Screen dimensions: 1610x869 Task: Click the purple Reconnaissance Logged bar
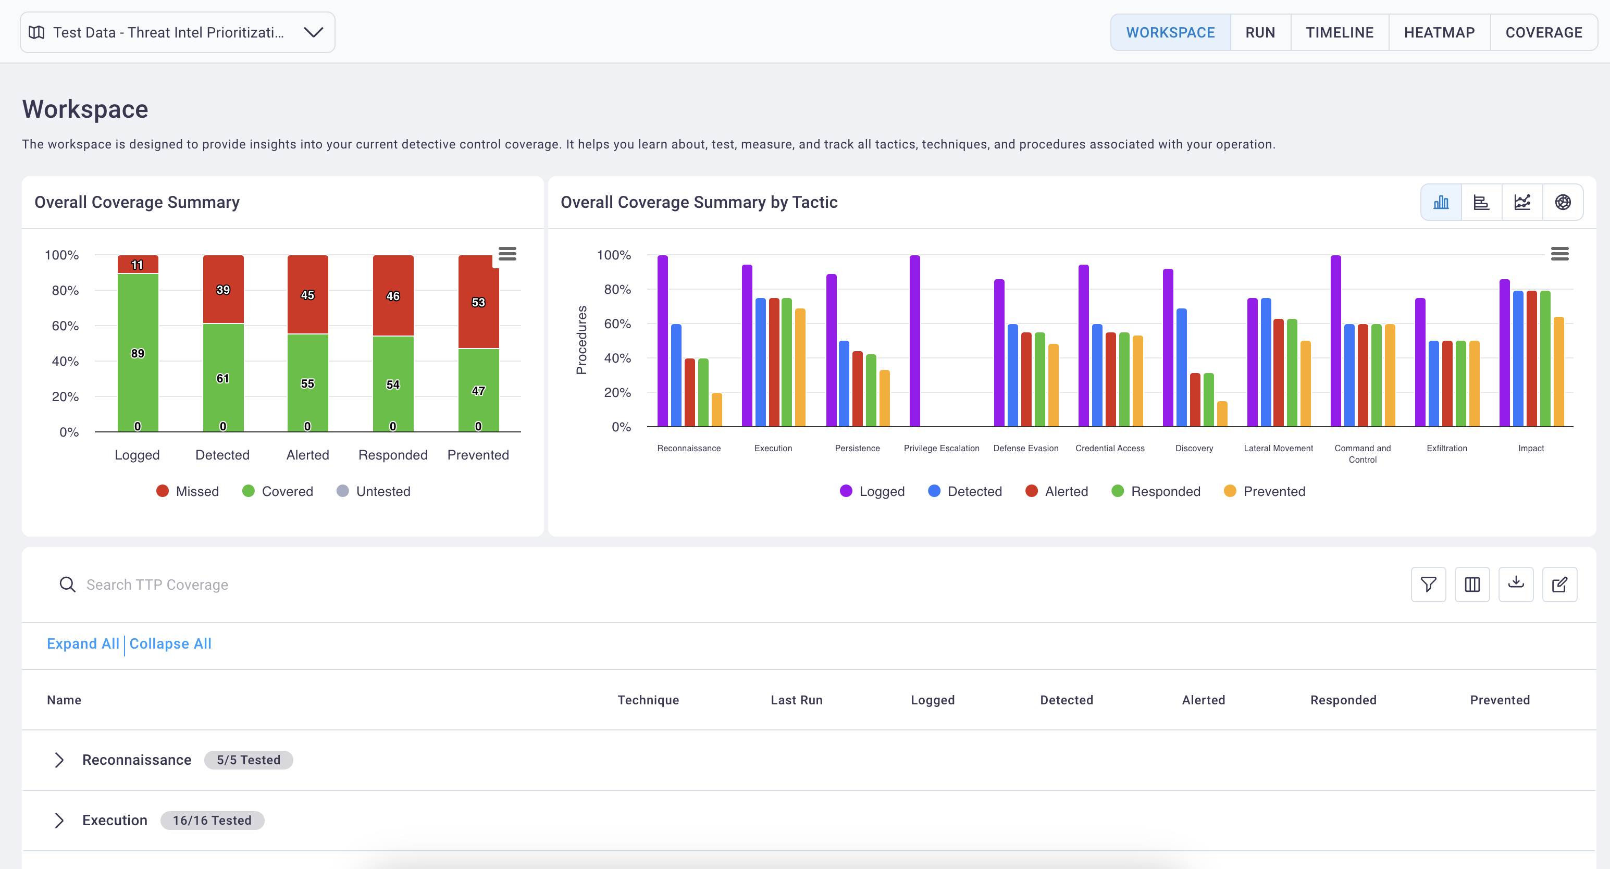[x=663, y=341]
